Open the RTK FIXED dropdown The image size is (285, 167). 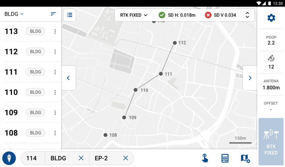click(x=133, y=15)
